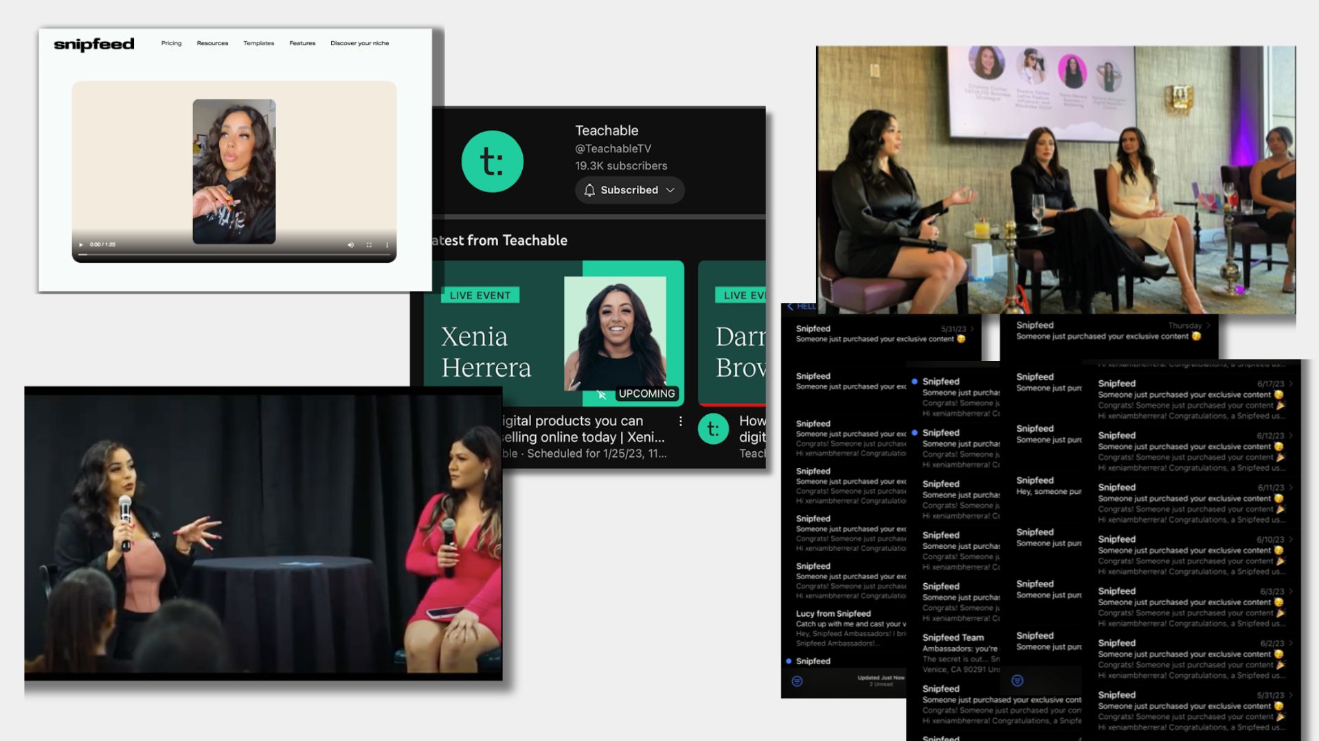Tap unread dot on bottom Snipfeed email

[789, 661]
